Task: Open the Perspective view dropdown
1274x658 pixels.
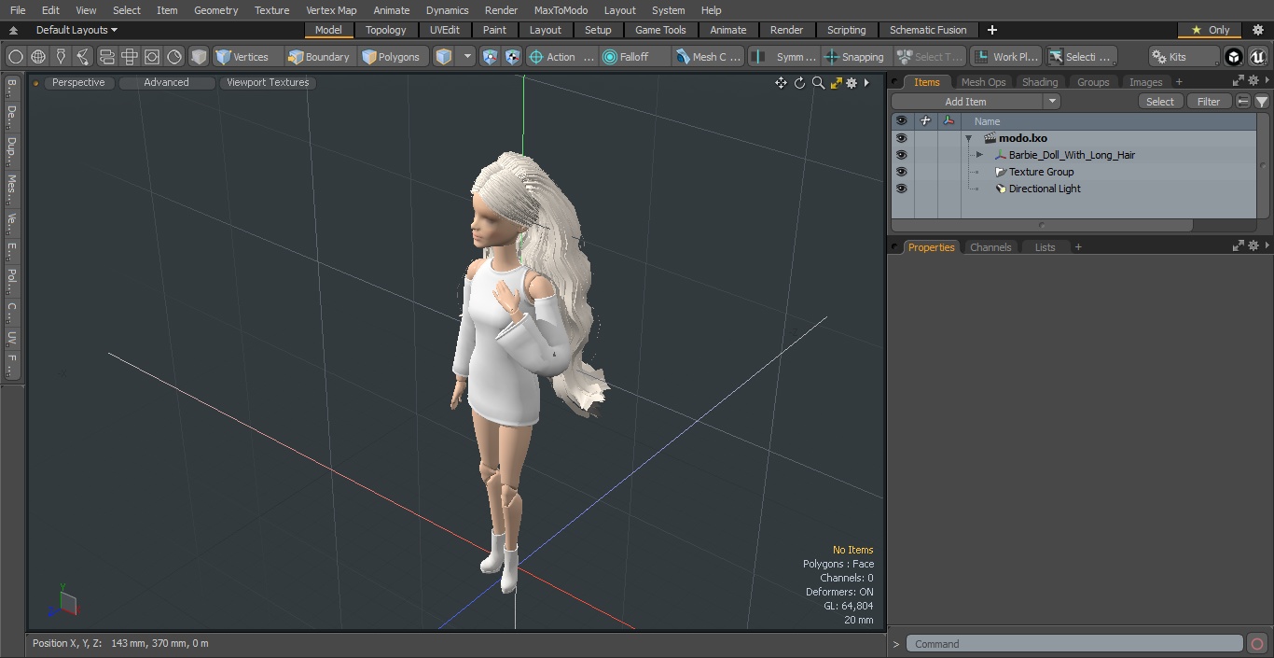Action: click(78, 83)
